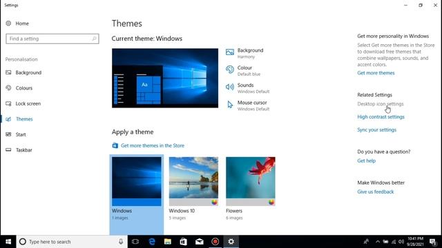Click the network icon in the tray
The width and height of the screenshot is (442, 248).
394,242
